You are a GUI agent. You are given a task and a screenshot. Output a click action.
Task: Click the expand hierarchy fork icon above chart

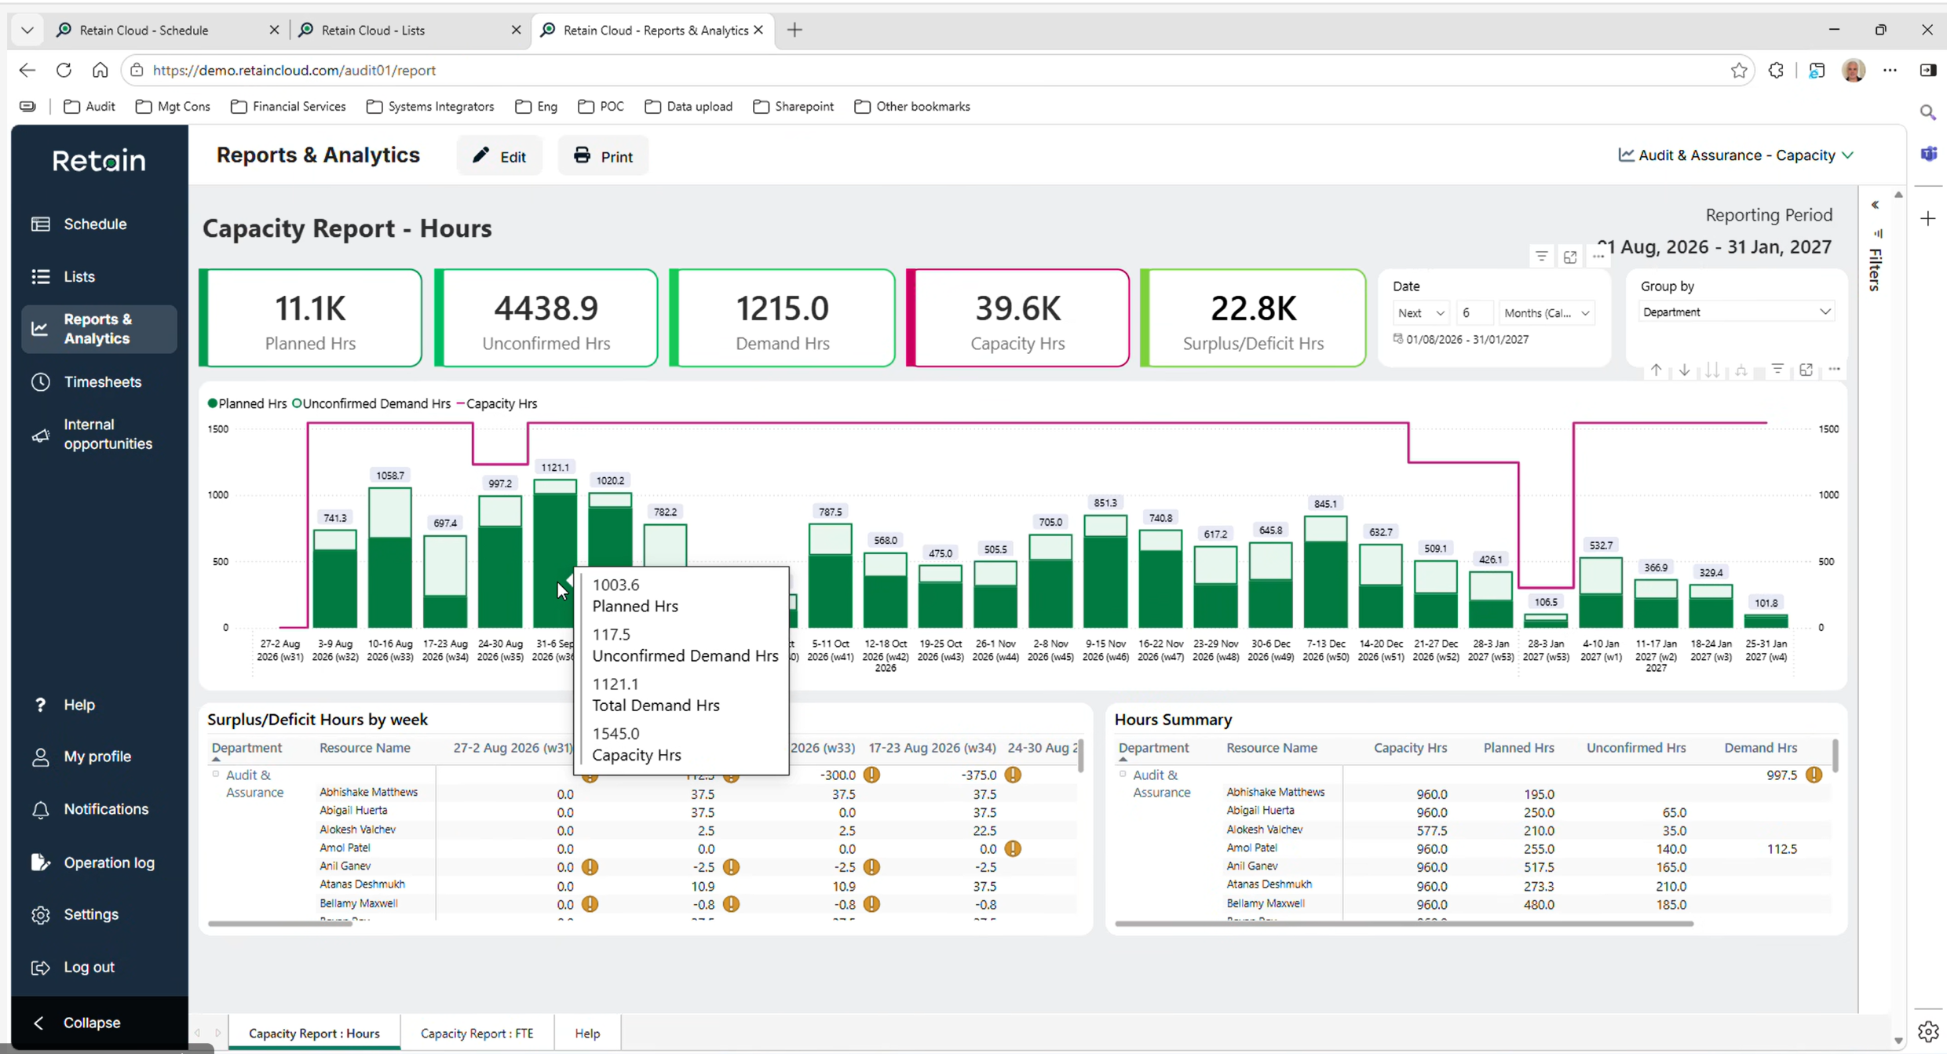1741,370
